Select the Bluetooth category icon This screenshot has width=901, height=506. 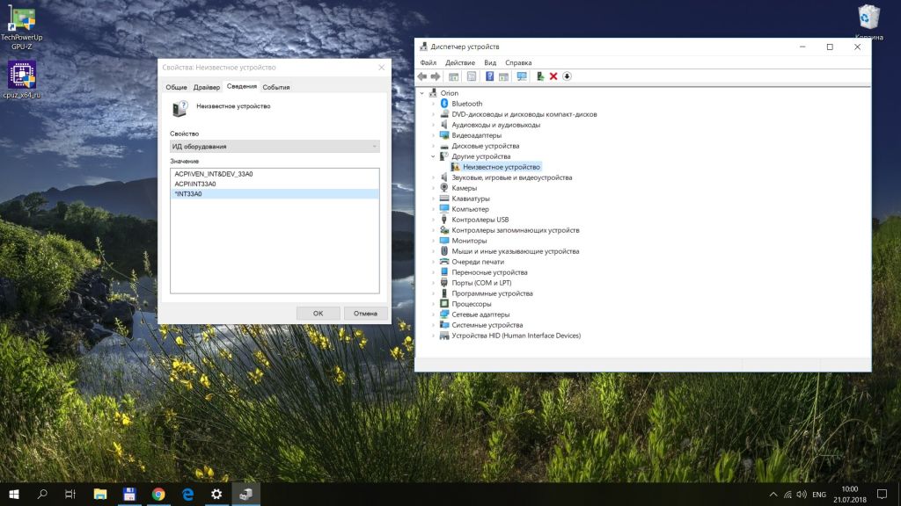[443, 104]
